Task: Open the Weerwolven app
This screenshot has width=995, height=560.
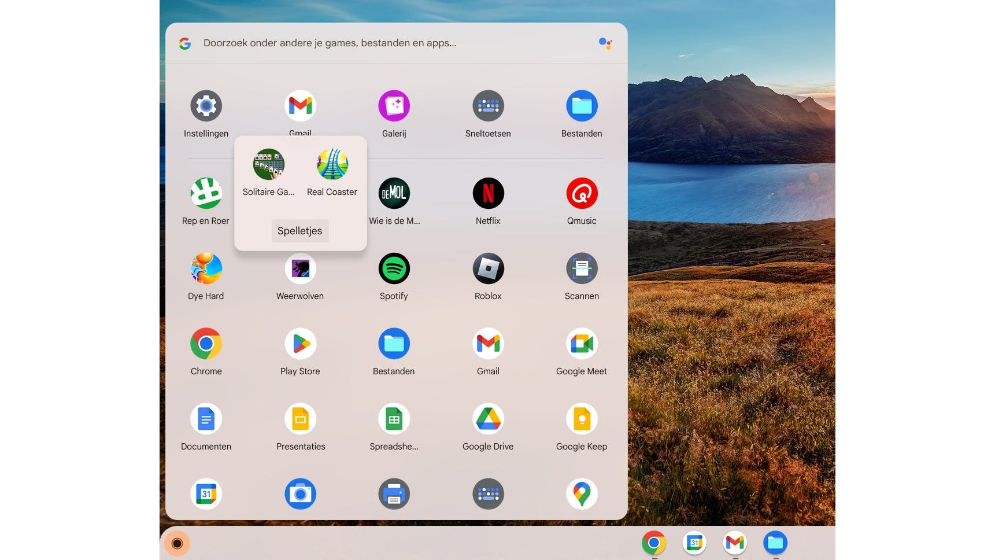Action: [x=300, y=268]
